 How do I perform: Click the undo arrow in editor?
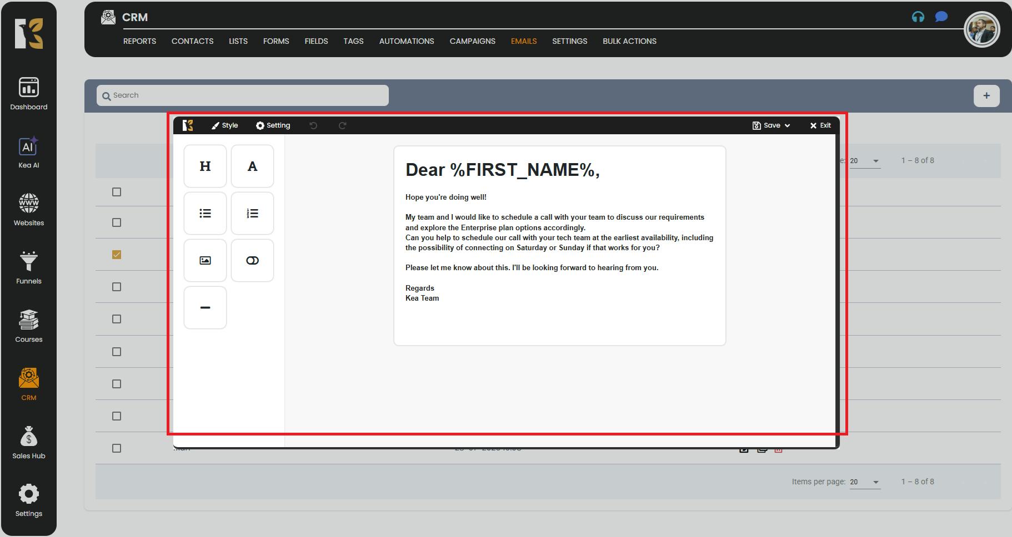[x=313, y=126]
